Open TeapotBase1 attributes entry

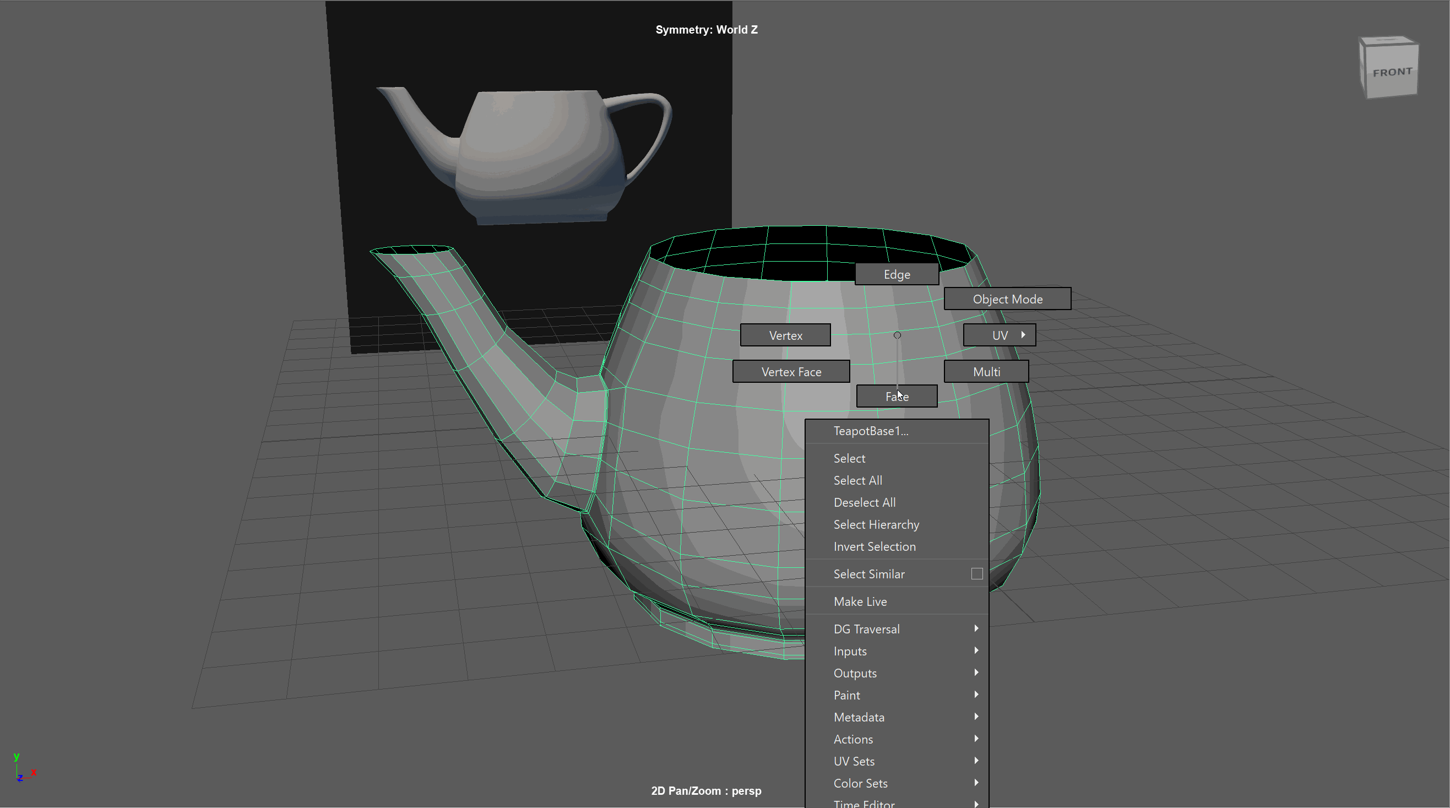870,431
